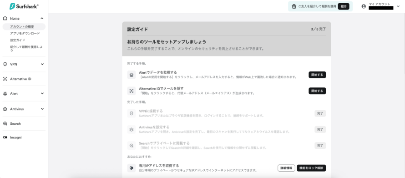
Task: Click the Alert icon in setup guide row
Action: 132,75
